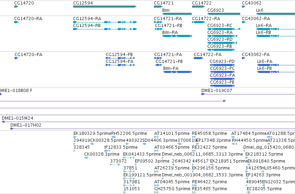The height and width of the screenshot is (194, 295).
Task: Select transcript CG6923-RA
Action: pyautogui.click(x=222, y=36)
